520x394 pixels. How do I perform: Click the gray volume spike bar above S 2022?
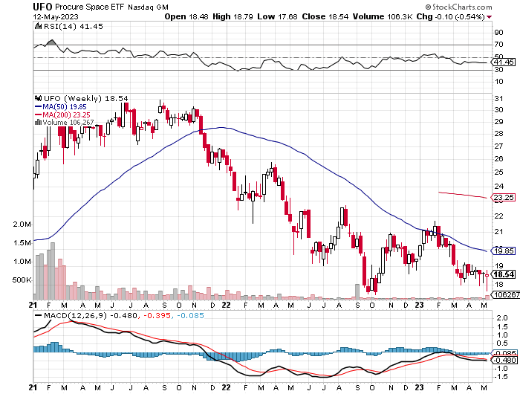pos(357,291)
